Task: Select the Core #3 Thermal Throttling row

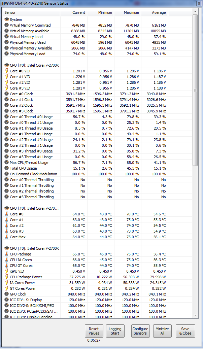Action: pyautogui.click(x=98, y=197)
